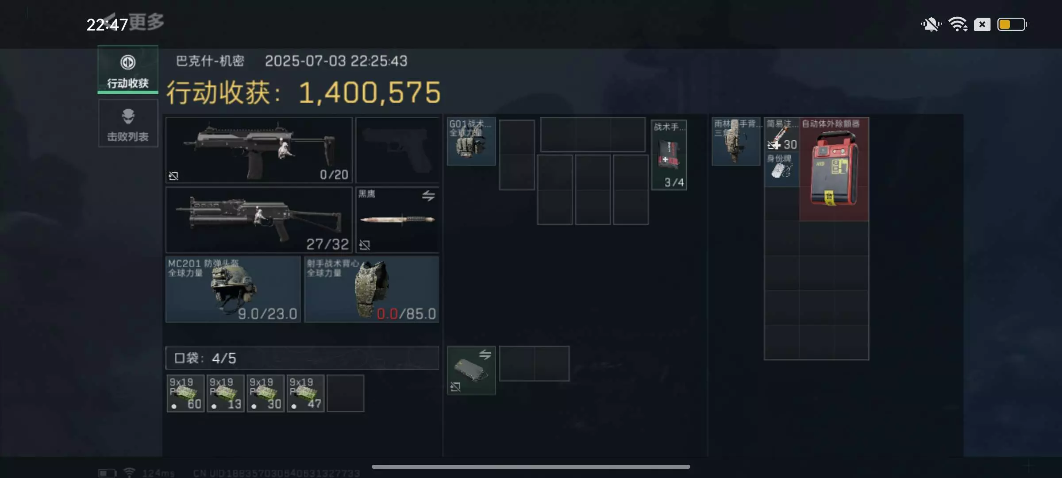Select the 战术手 medical kit 3/4

click(669, 155)
